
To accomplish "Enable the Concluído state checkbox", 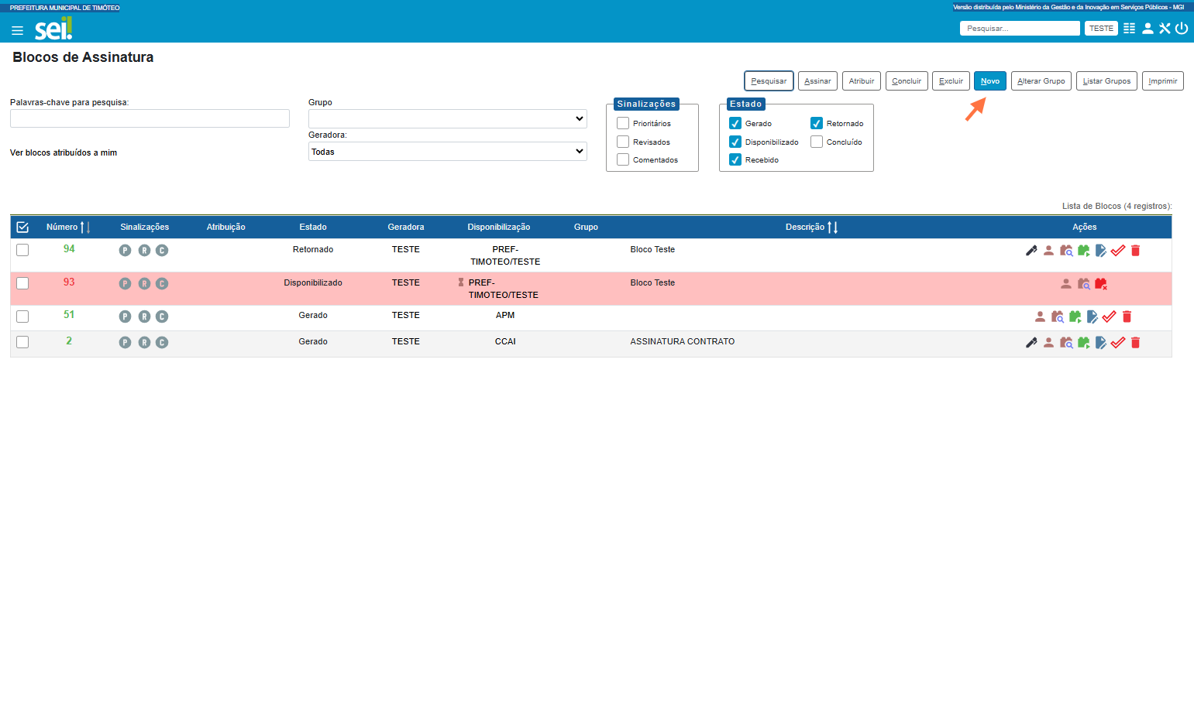I will [817, 142].
